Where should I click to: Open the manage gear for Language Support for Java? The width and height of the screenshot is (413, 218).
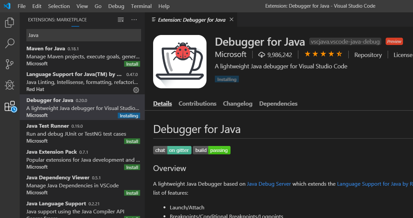(136, 90)
